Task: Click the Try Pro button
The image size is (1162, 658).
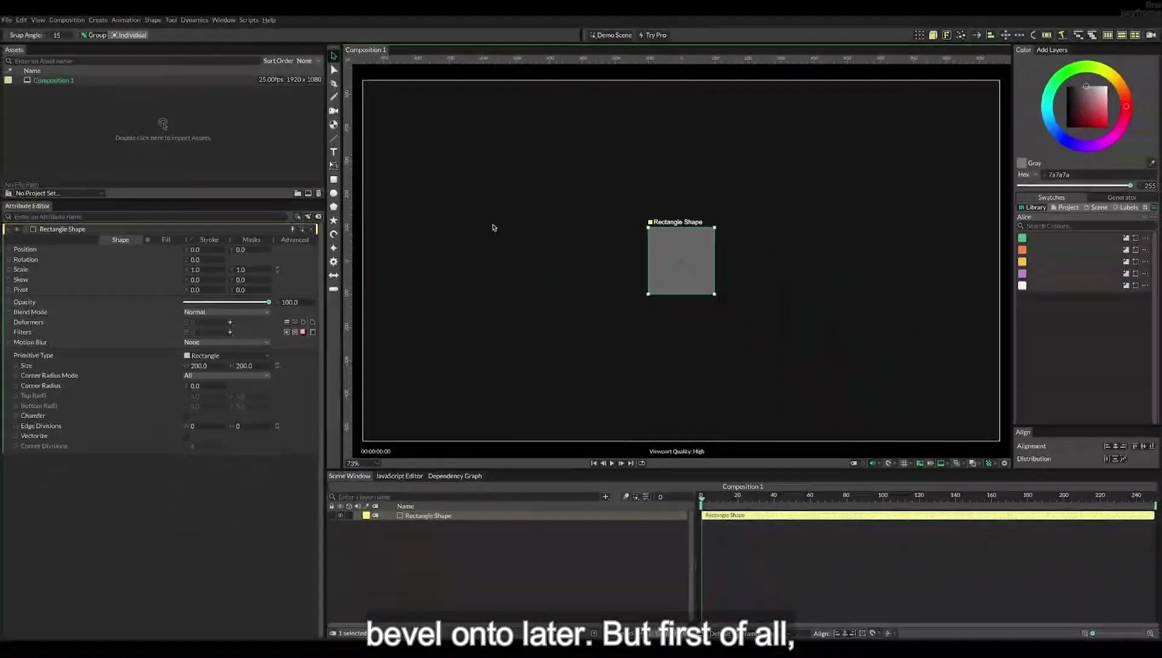Action: point(652,35)
